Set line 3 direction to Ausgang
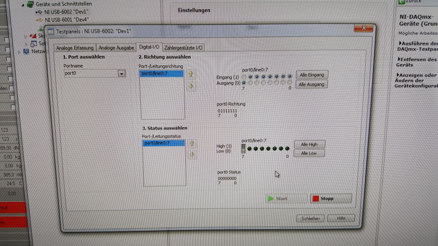This screenshot has height=246, width=438. tap(270, 83)
